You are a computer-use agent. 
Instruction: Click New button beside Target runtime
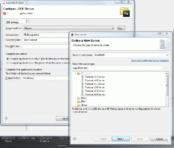click(121, 28)
